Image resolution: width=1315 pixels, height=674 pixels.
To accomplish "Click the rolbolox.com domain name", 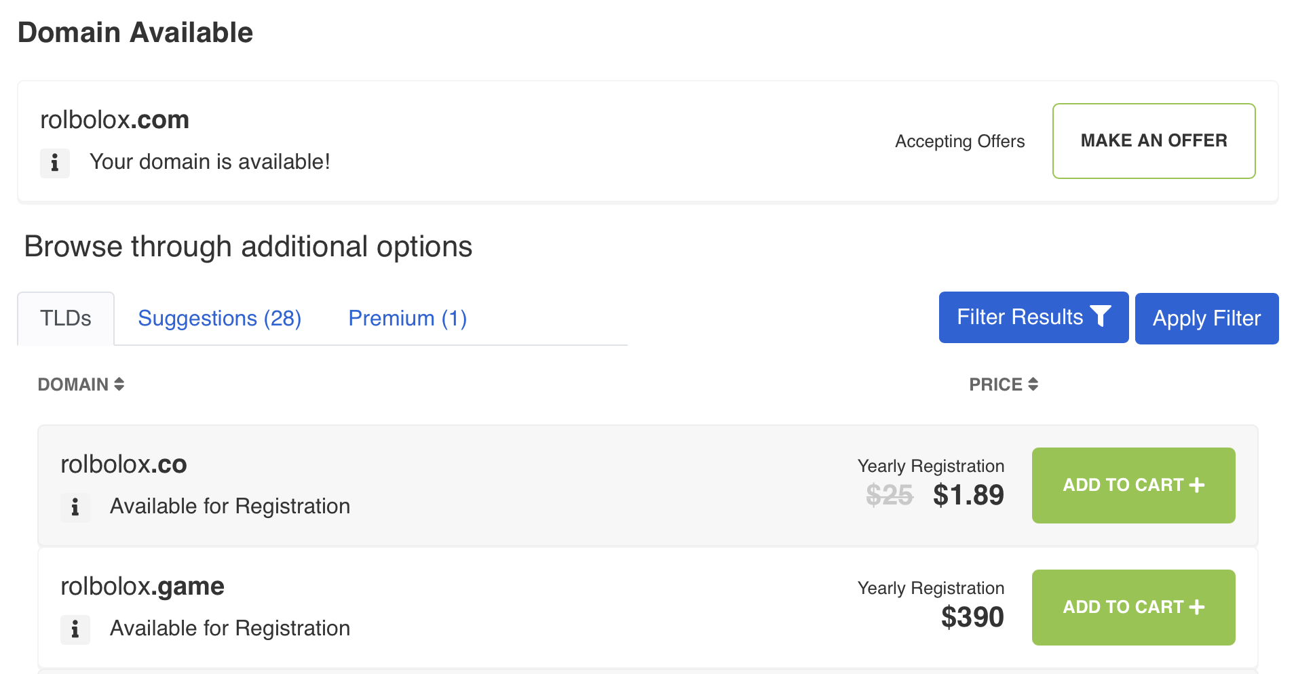I will pyautogui.click(x=115, y=120).
